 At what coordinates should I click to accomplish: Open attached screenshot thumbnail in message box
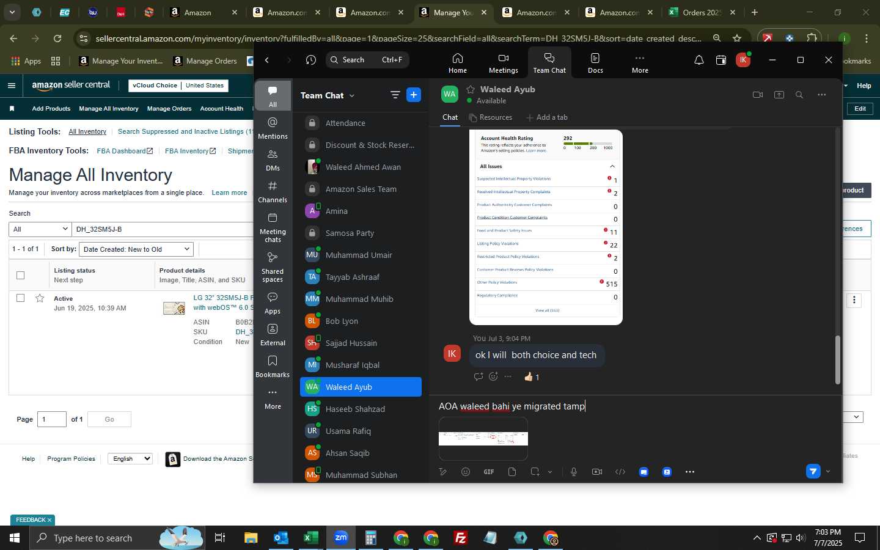tap(483, 439)
